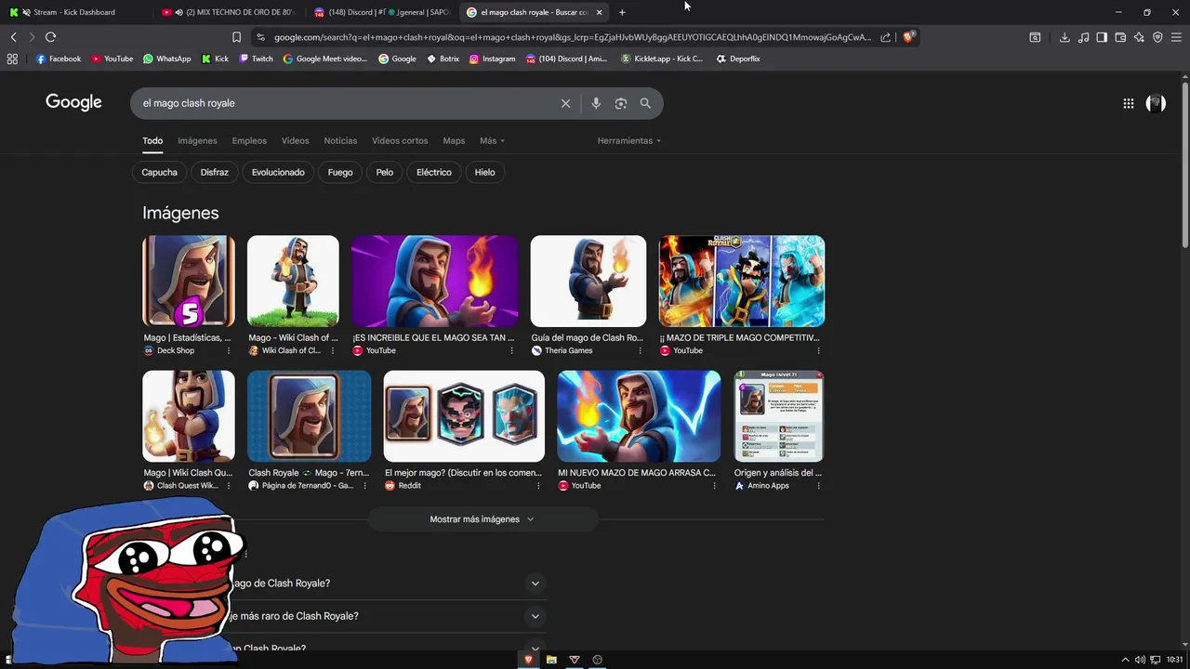Open the Twitch bookmark
1190x669 pixels.
(x=257, y=59)
